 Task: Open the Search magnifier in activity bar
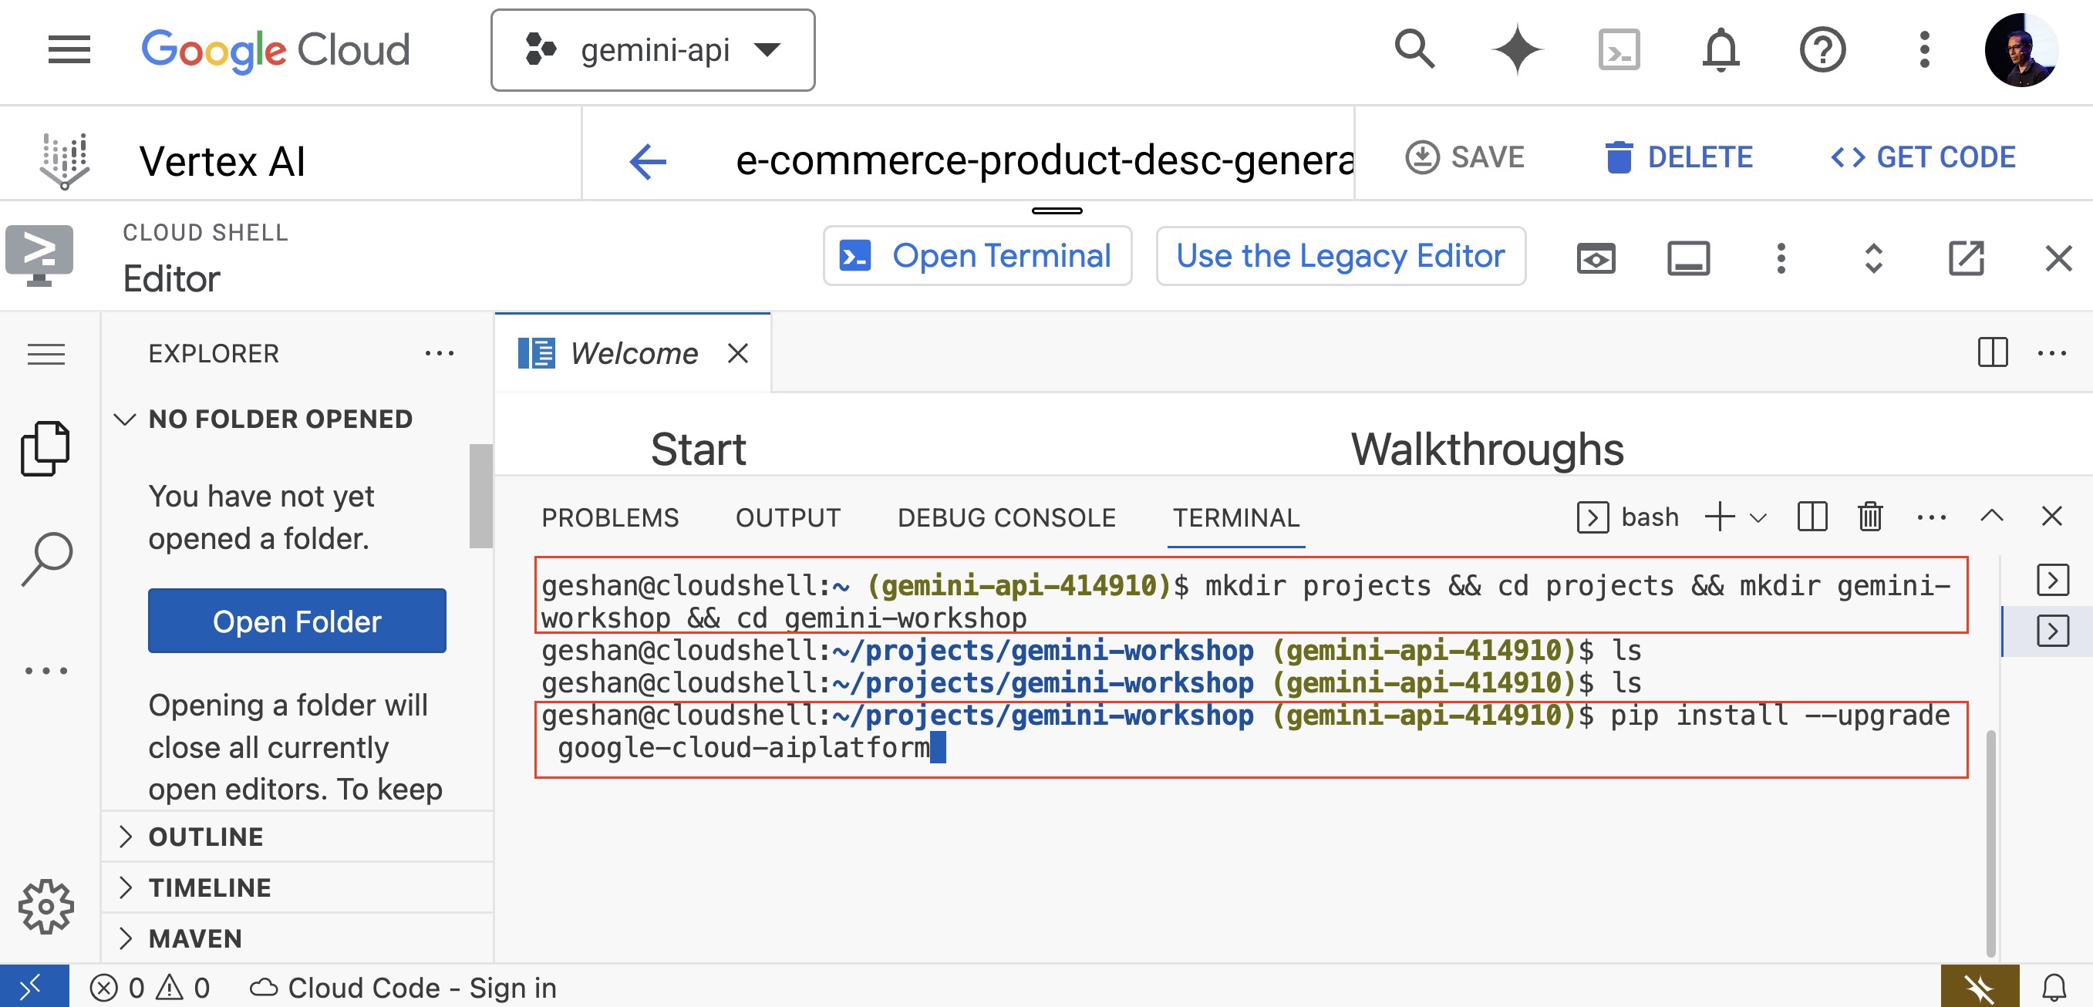pyautogui.click(x=45, y=559)
